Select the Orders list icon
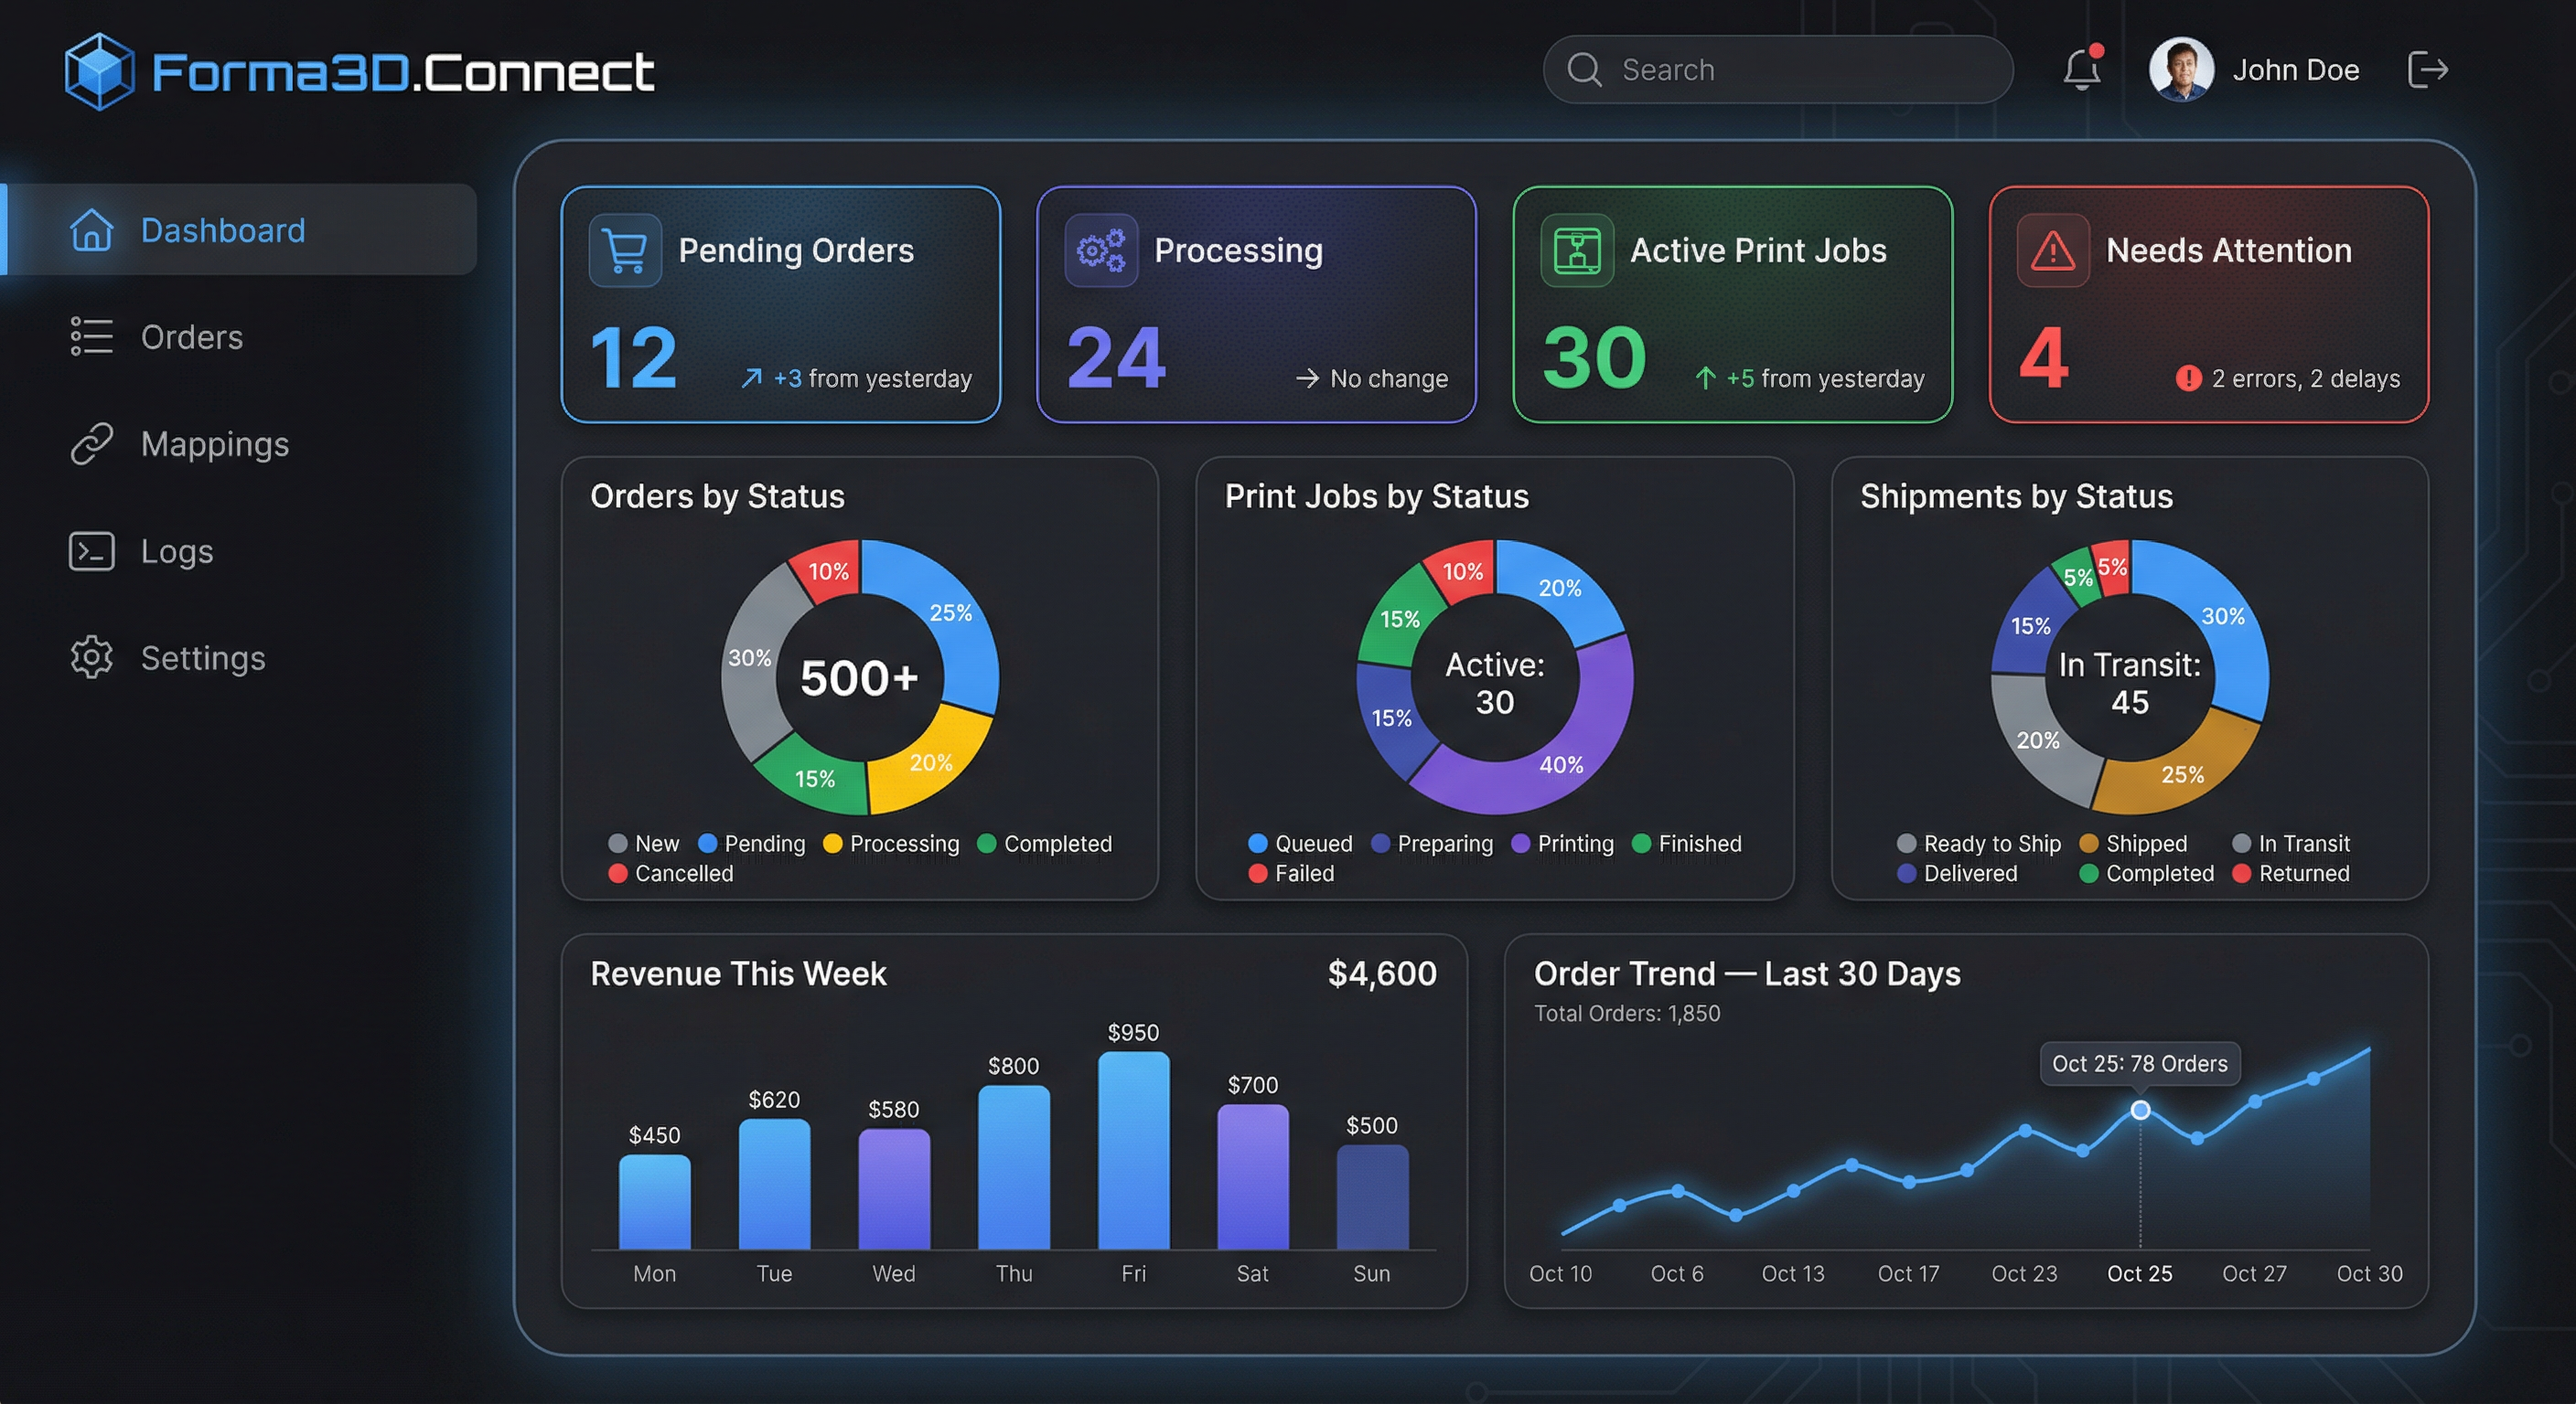The image size is (2576, 1404). tap(90, 336)
